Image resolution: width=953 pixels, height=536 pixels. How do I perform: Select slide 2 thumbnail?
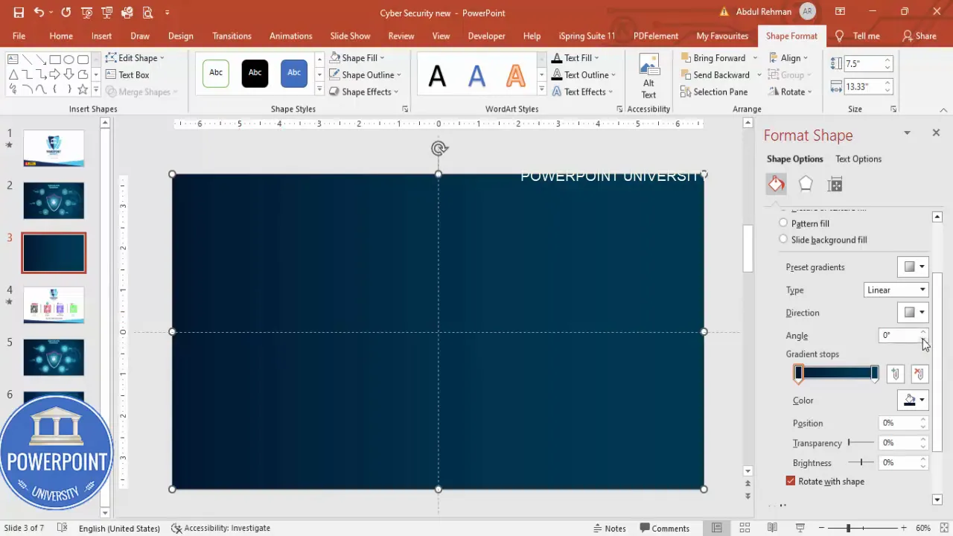[x=54, y=200]
